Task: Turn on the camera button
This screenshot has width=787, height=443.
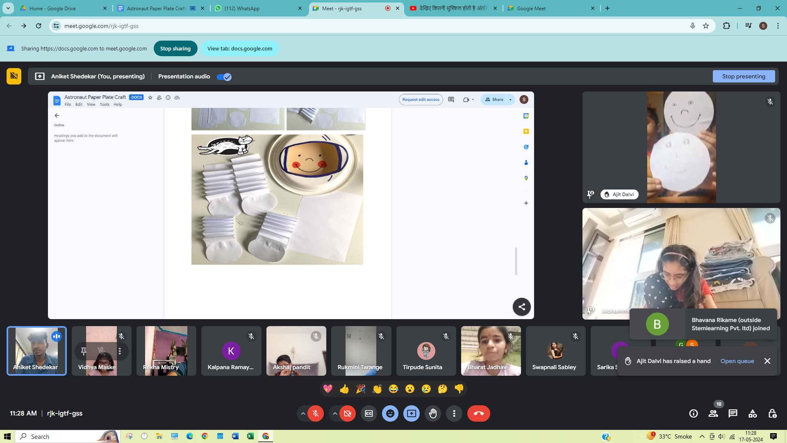Action: click(348, 413)
